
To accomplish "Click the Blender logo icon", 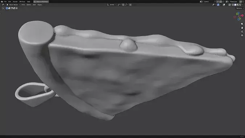I will 2,1.
